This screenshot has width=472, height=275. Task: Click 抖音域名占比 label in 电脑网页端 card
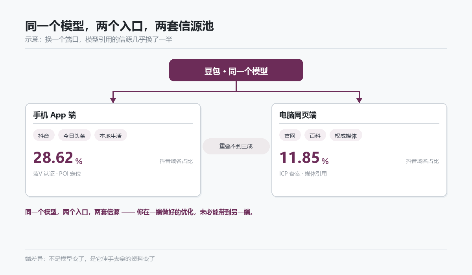[422, 161]
